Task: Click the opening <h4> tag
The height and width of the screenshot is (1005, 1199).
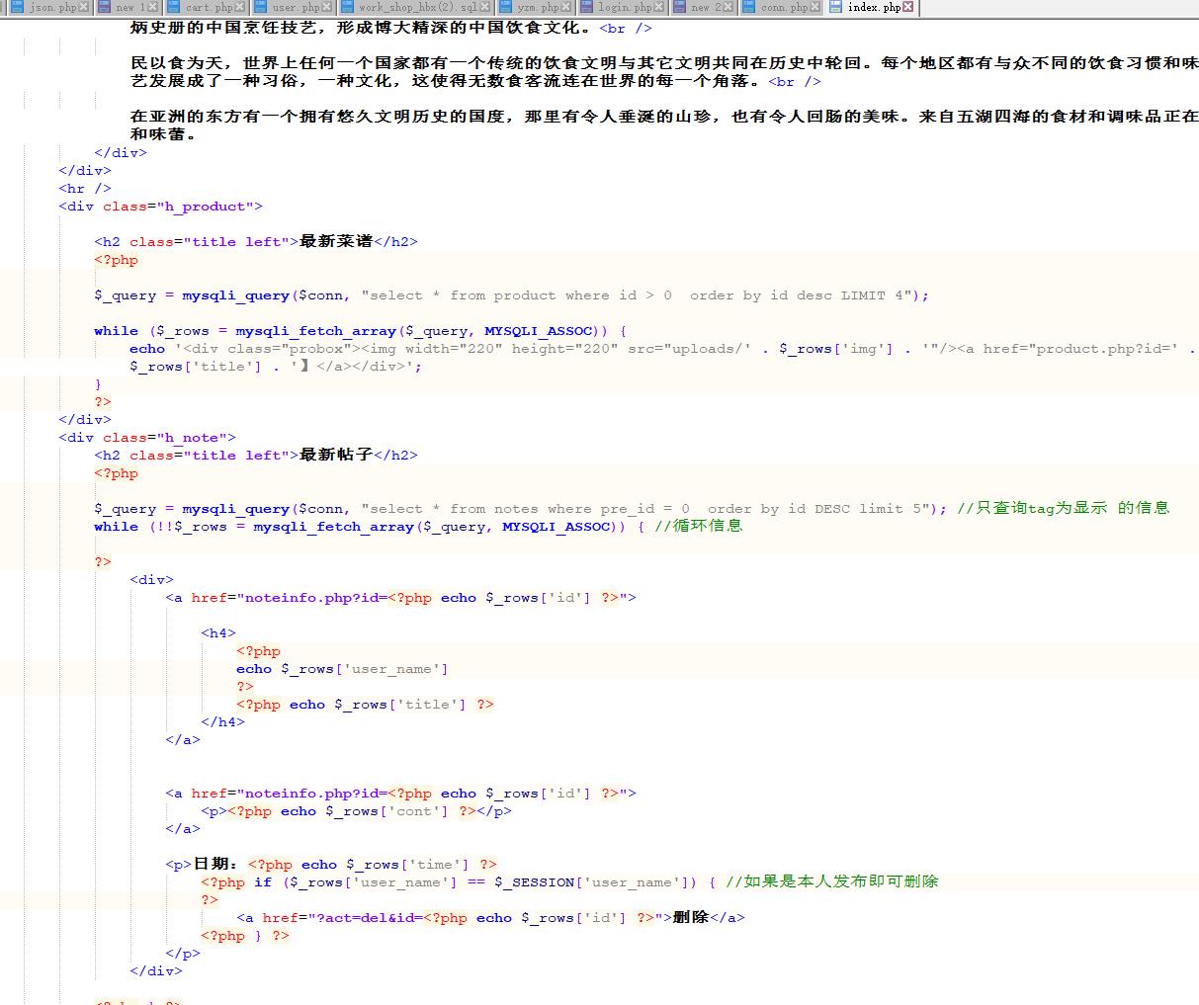Action: click(x=218, y=633)
